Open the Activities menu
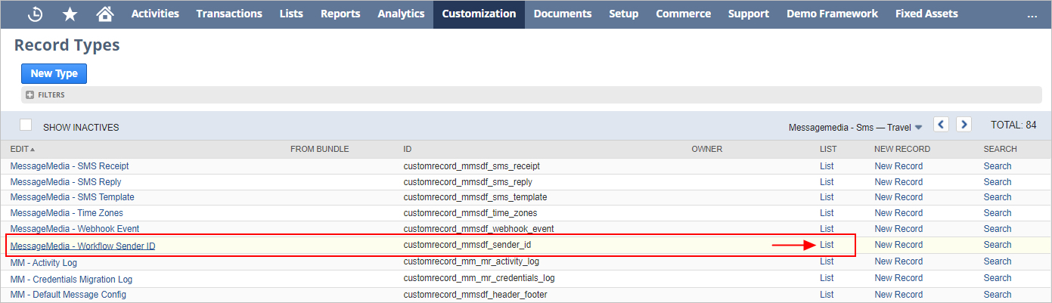The width and height of the screenshot is (1052, 303). click(155, 14)
